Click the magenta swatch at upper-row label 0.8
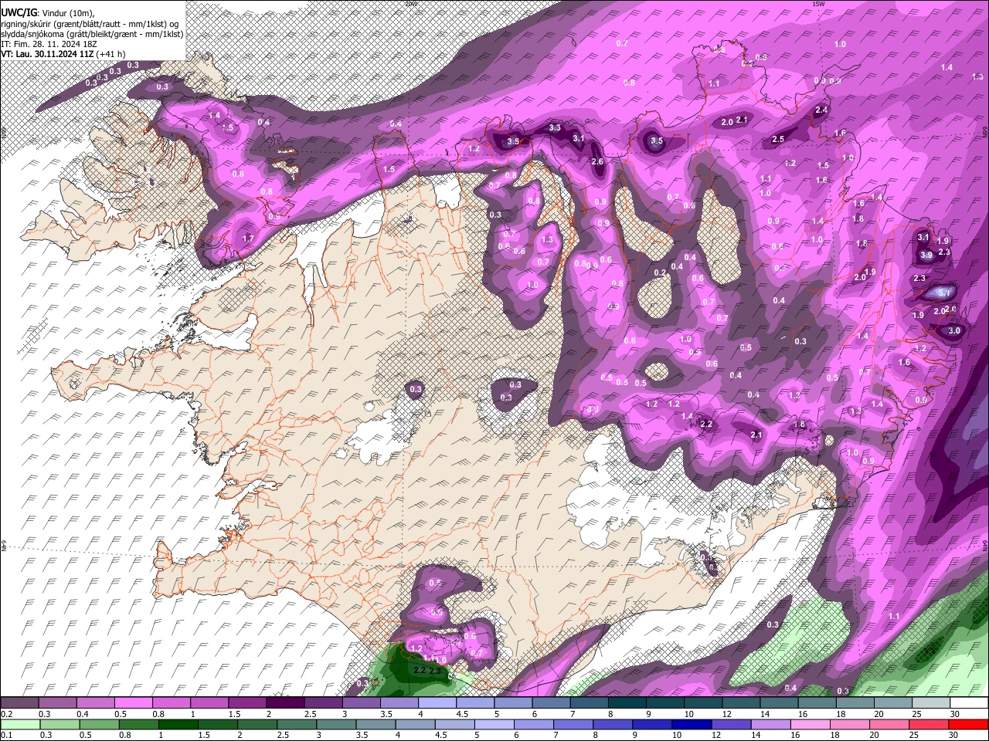Viewport: 989px width, 741px height. (x=171, y=702)
